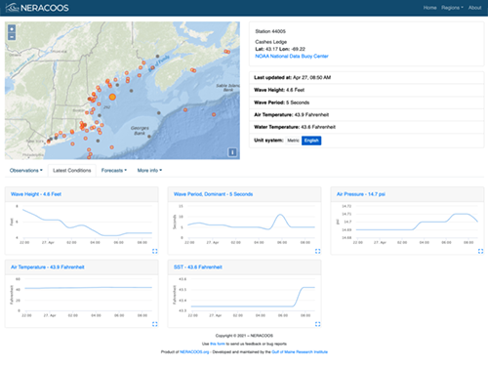Open the map attribution info button
The image size is (488, 366).
tap(232, 152)
